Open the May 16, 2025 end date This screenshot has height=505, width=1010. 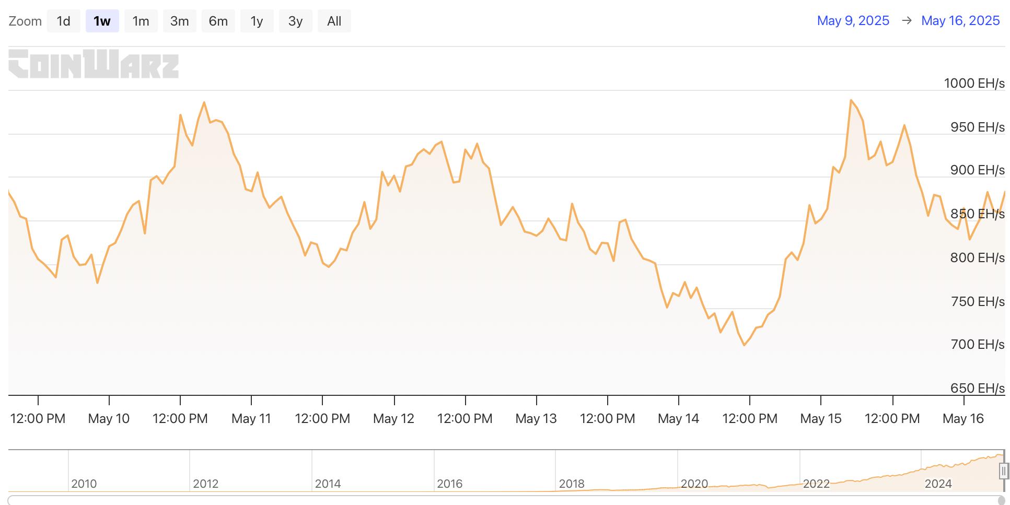click(960, 20)
